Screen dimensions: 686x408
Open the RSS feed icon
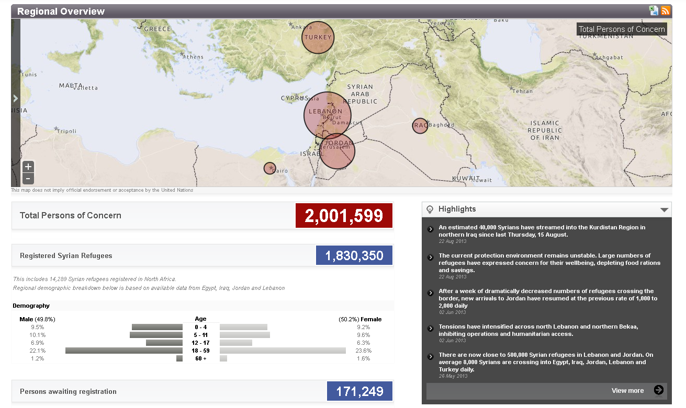(x=666, y=10)
